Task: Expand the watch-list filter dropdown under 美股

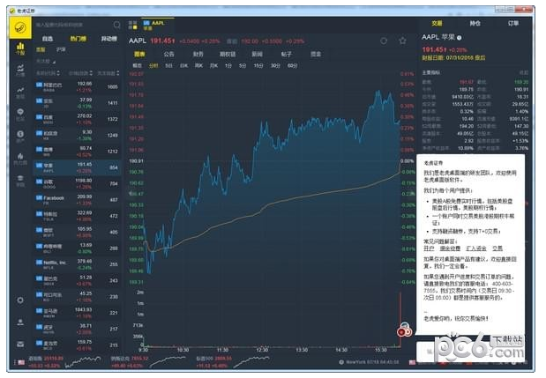Action: (x=46, y=62)
